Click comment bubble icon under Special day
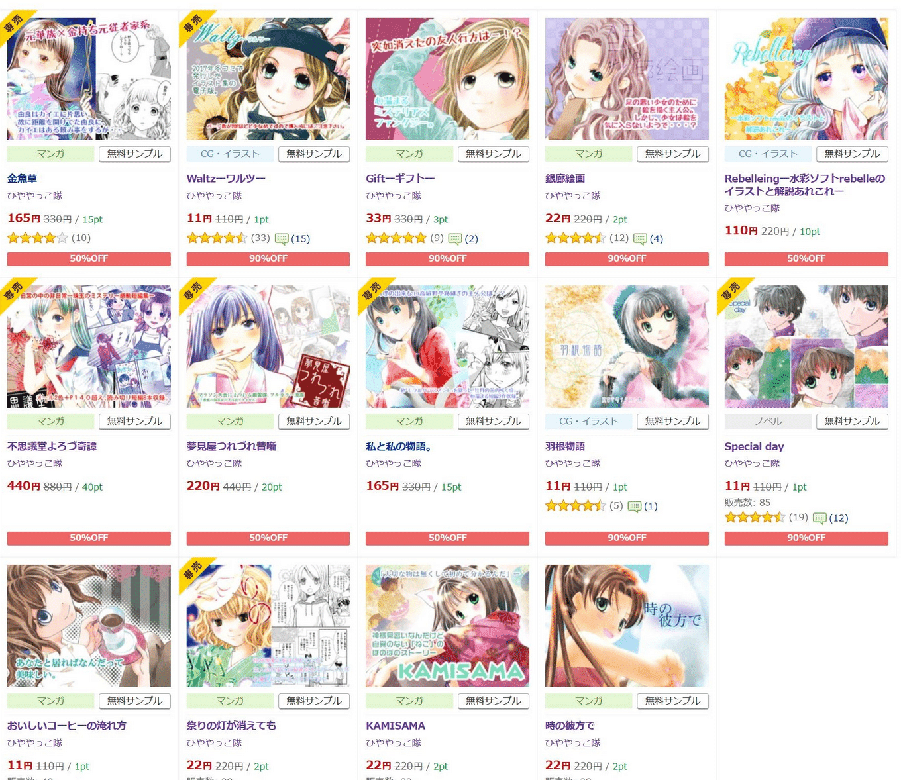 [x=820, y=518]
